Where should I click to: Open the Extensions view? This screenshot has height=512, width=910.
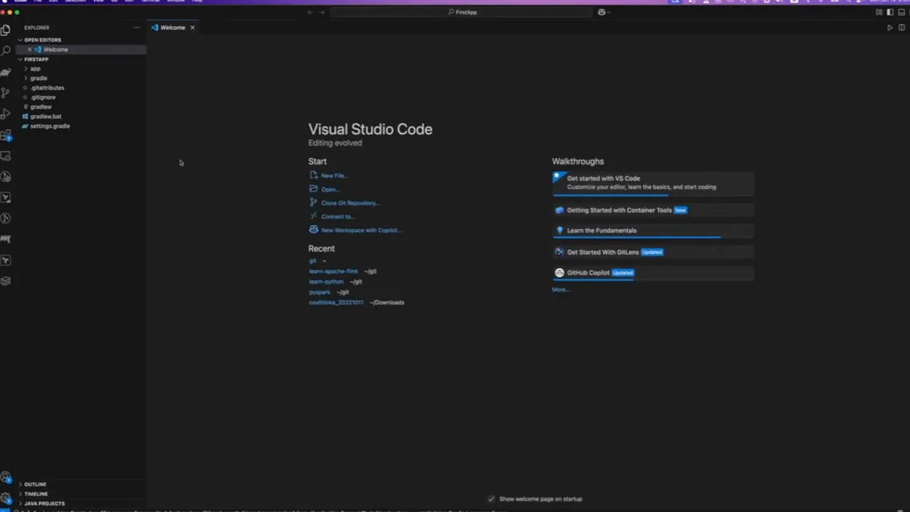[x=6, y=135]
